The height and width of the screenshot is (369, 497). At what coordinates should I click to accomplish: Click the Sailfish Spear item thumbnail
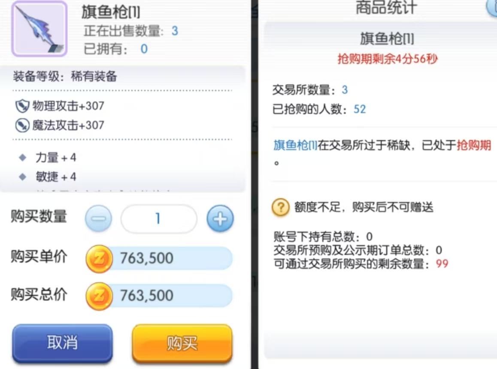point(39,28)
